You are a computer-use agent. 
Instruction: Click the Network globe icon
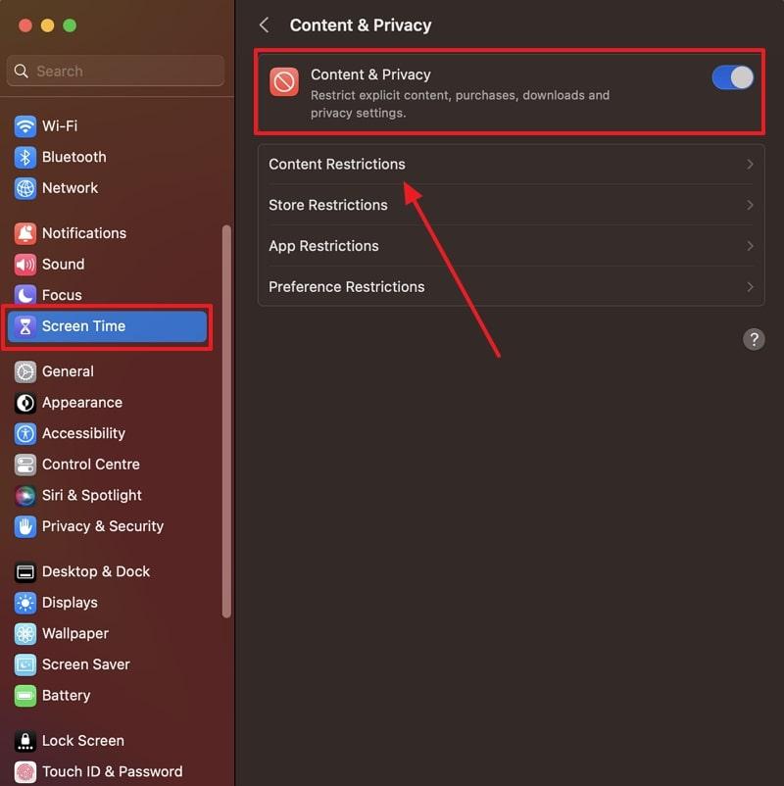[x=25, y=188]
